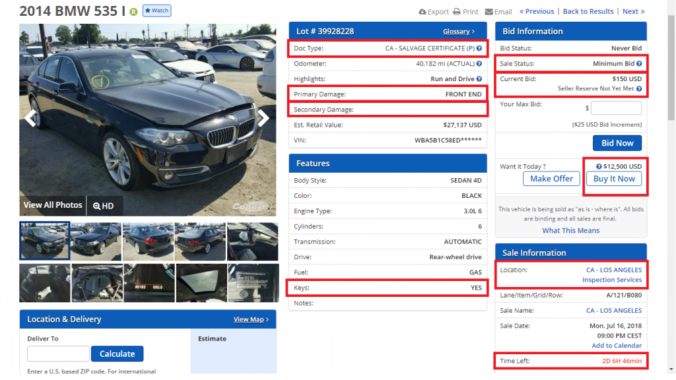This screenshot has width=676, height=380.
Task: Open the Inspection Services link
Action: click(612, 280)
